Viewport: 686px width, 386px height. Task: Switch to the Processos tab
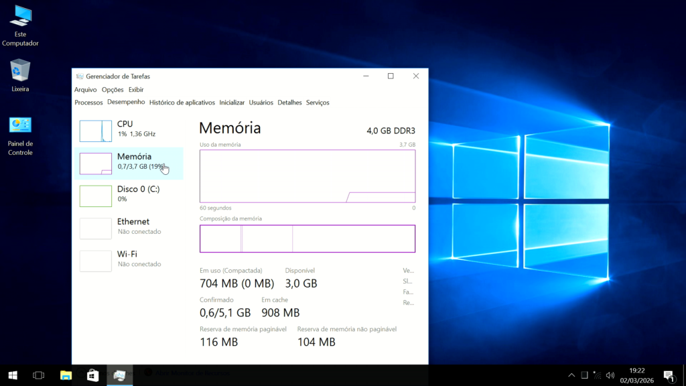88,103
